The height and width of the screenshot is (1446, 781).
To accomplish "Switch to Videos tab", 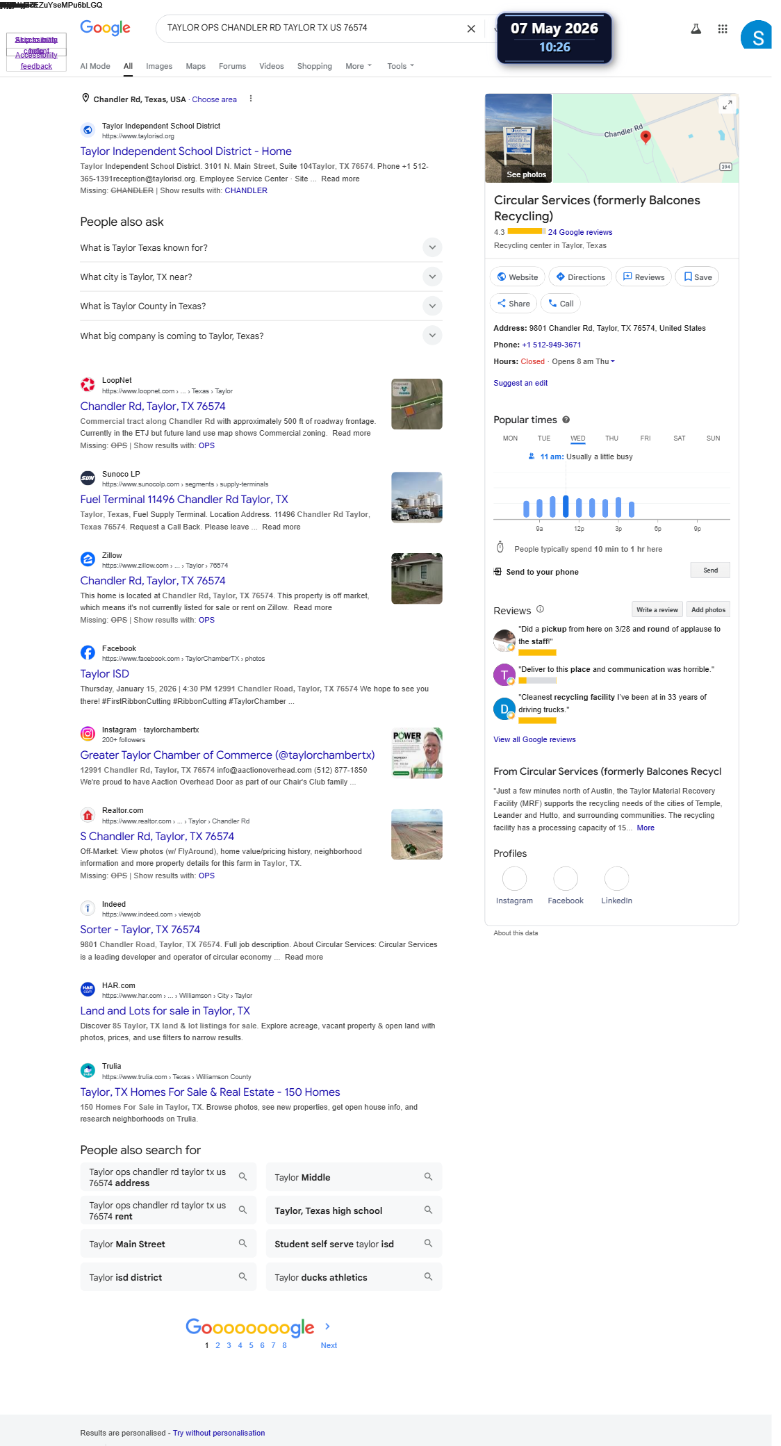I will point(272,66).
